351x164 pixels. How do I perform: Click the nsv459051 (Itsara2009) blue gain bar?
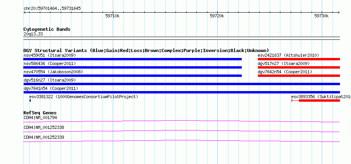coord(133,59)
